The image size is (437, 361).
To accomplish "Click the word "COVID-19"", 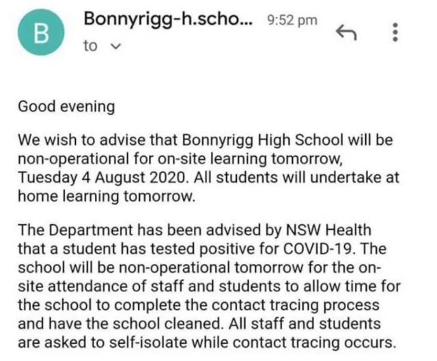I will pos(319,249).
